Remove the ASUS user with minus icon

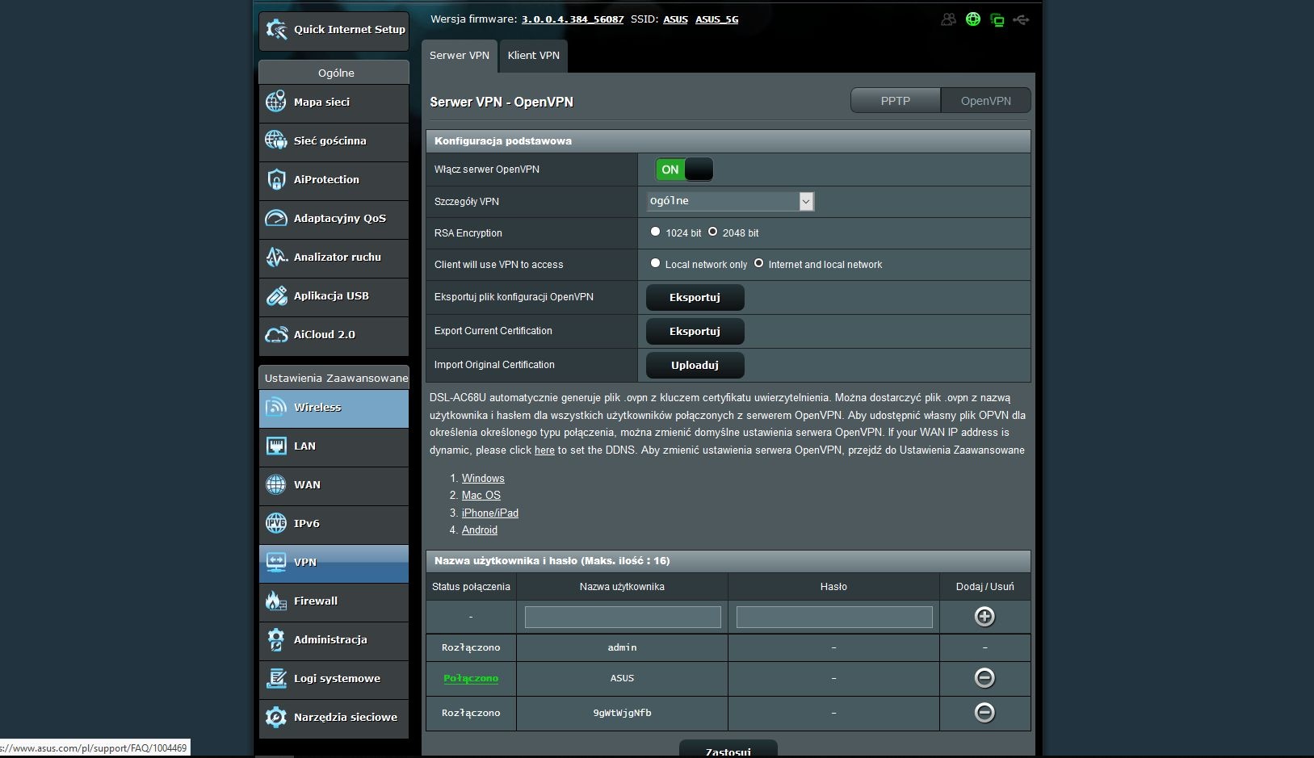[984, 678]
